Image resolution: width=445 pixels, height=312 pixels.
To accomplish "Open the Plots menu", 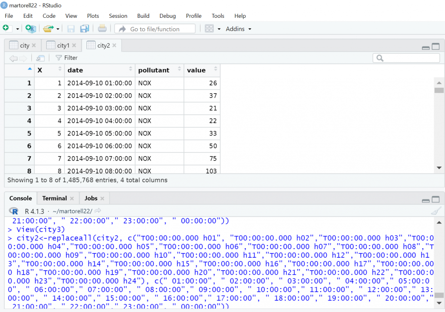I will coord(93,16).
